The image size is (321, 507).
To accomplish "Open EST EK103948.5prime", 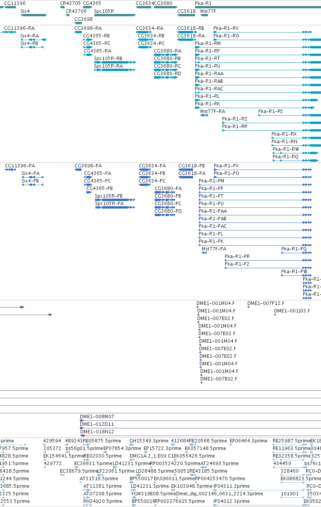I will (192, 486).
